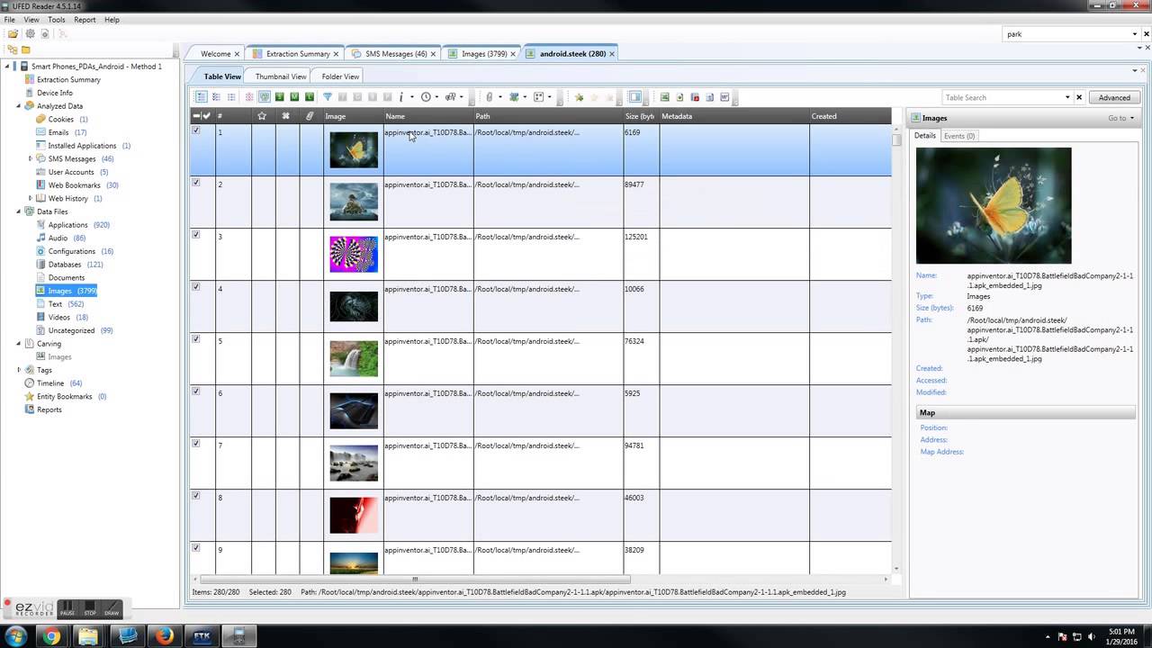Expand the SMS Messages tree node
Screen dimensions: 1152x648
click(x=31, y=158)
